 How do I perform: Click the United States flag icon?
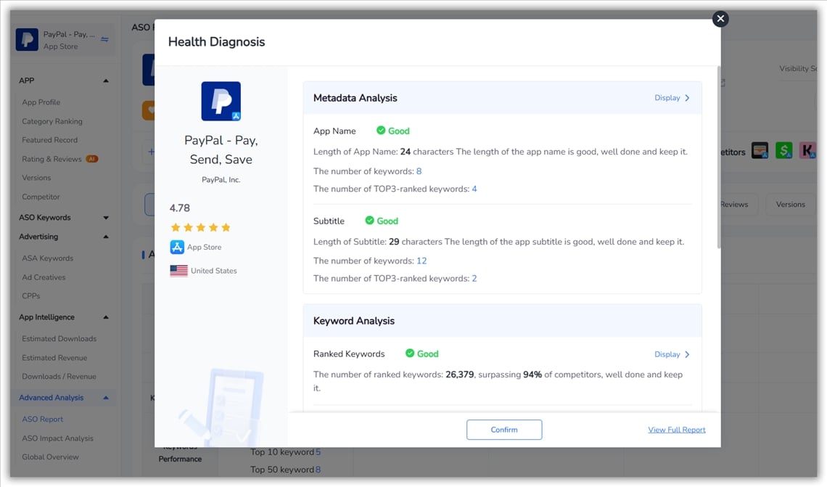tap(178, 271)
